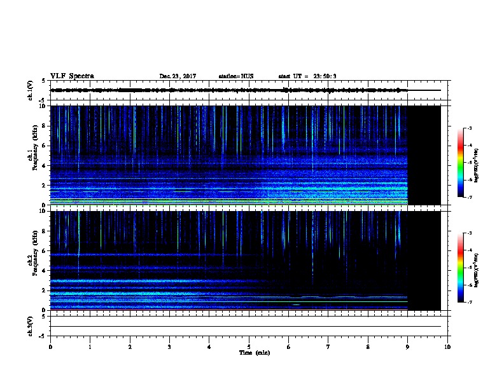Click the "-3" label on ch.1 color bar
This screenshot has width=504, height=389.
470,128
